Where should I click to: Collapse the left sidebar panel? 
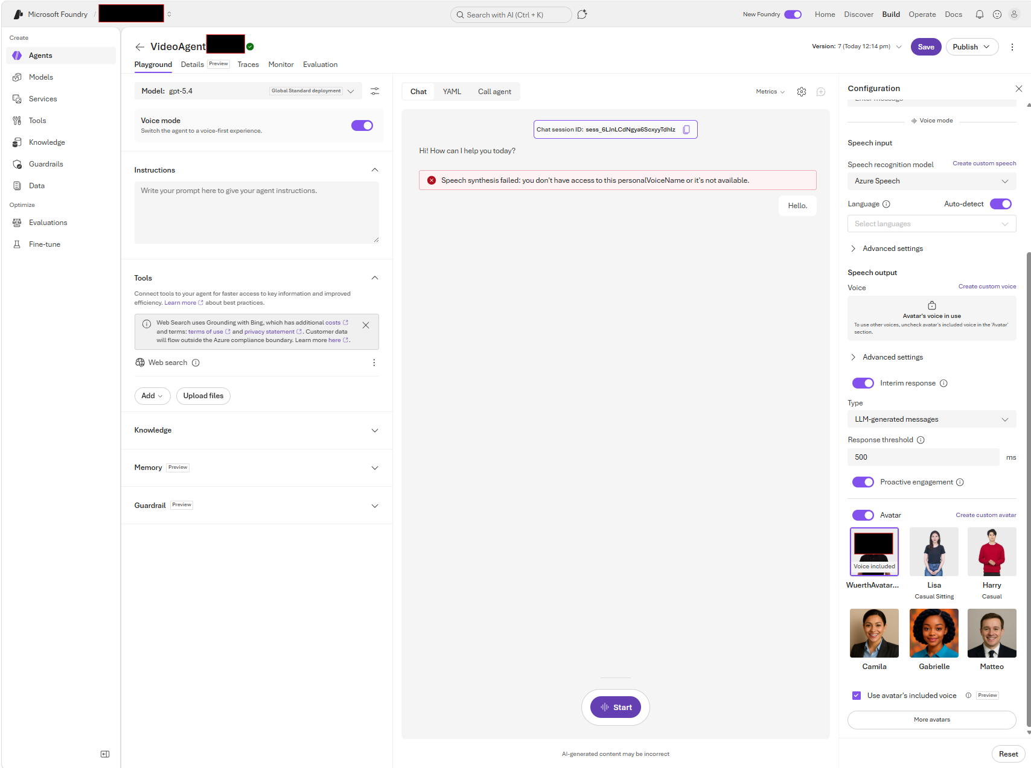point(105,754)
